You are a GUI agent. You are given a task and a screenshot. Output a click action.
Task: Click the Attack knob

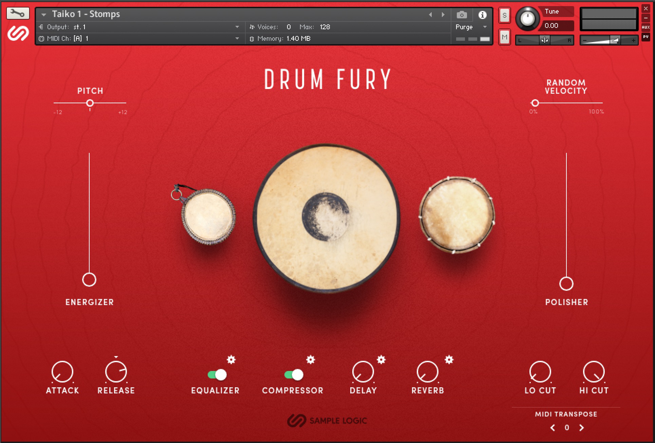pos(62,372)
